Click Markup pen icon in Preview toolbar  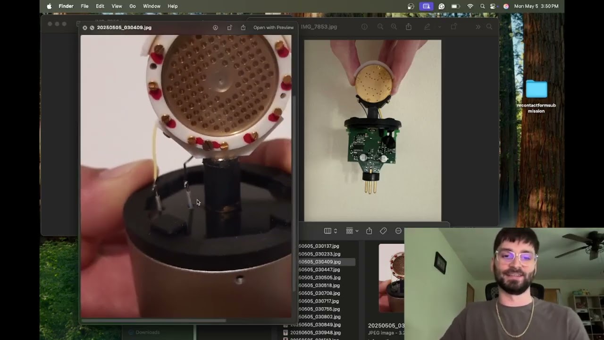pyautogui.click(x=427, y=27)
